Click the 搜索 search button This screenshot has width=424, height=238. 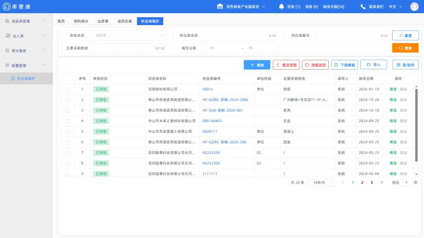point(405,48)
